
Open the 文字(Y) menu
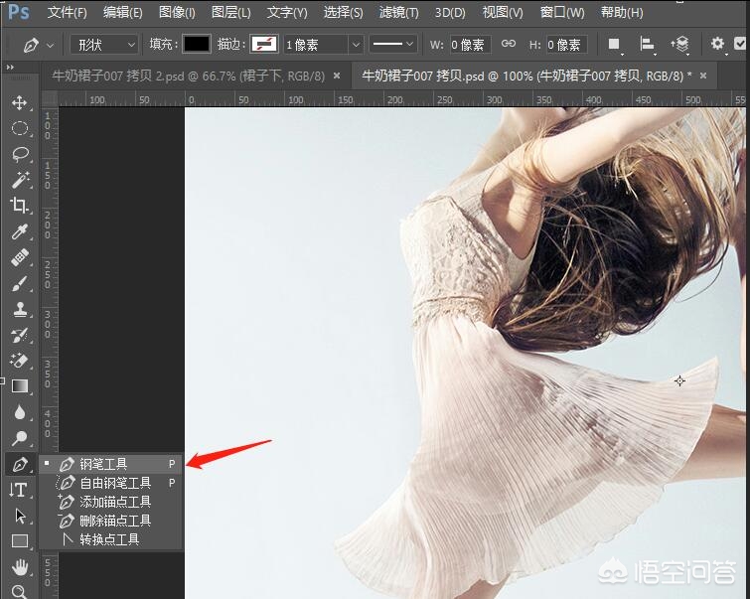click(x=287, y=12)
